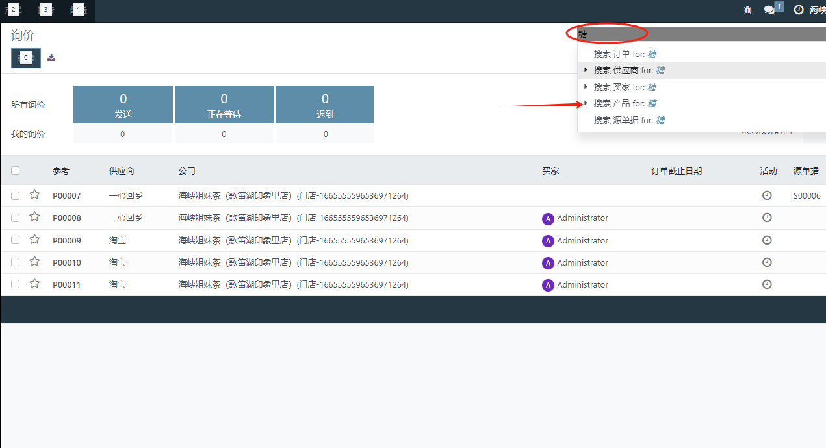This screenshot has width=826, height=448.
Task: Open the conversations chat bubble icon
Action: point(769,10)
